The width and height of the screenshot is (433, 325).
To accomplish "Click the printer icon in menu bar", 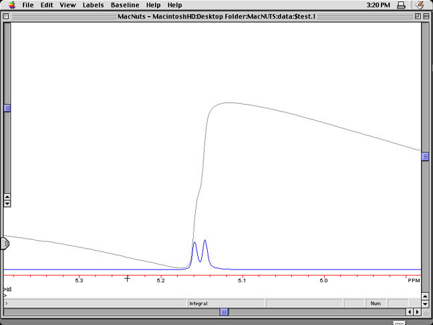I will (400, 5).
